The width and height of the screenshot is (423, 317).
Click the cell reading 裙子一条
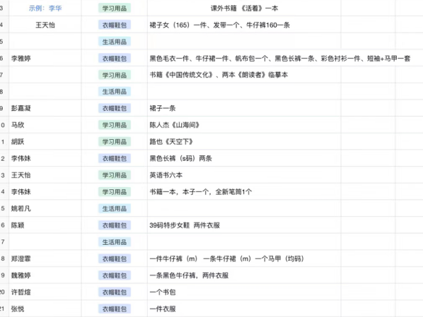244,108
